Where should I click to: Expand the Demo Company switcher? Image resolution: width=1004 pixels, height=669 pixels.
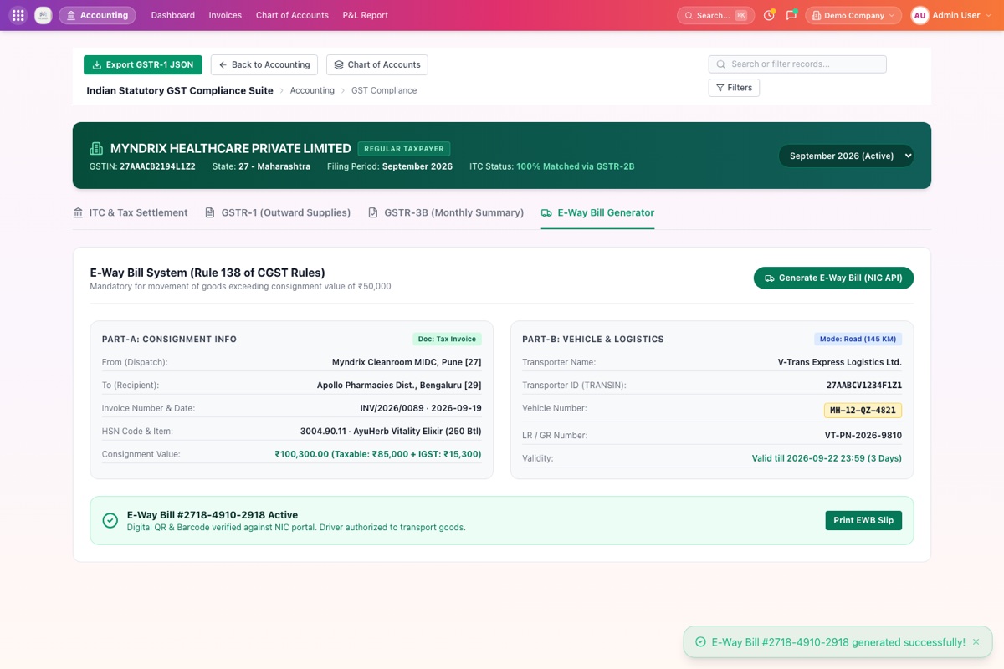(x=853, y=15)
